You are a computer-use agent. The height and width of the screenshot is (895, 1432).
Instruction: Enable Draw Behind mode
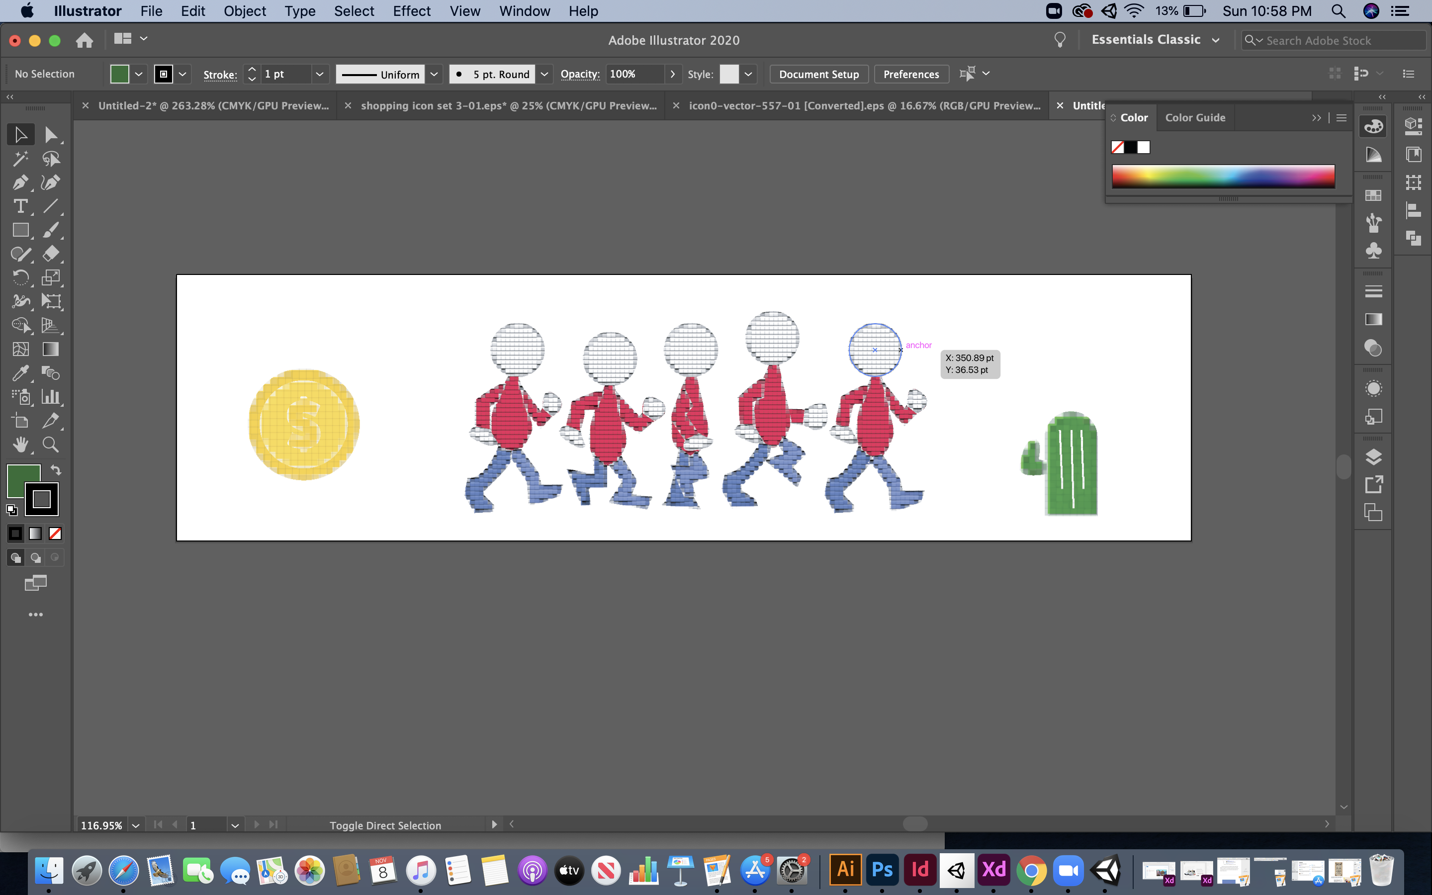pos(35,557)
